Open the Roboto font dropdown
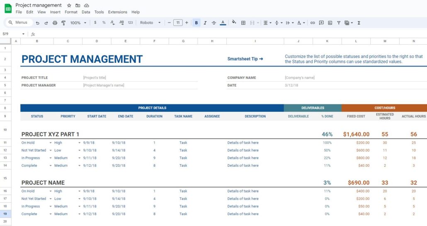The height and width of the screenshot is (226, 427). 150,23
